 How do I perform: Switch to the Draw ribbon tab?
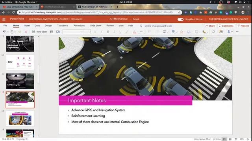(x=37, y=25)
